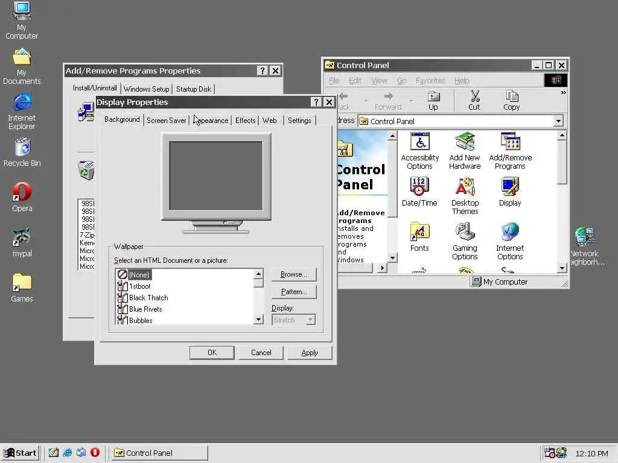Expand the toolbar overflow chevron
The image size is (618, 463).
coord(563,93)
